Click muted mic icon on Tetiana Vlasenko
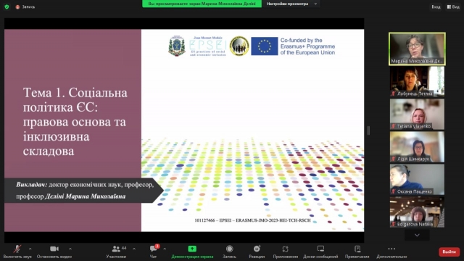 tap(393, 126)
